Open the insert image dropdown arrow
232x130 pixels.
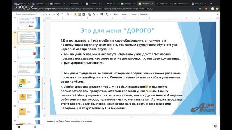pos(86,14)
